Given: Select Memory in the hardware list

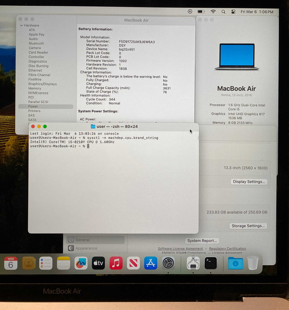Looking at the screenshot, I should pos(35,89).
